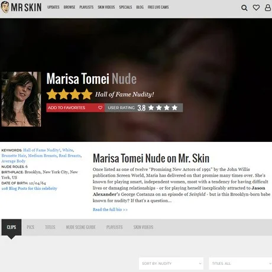272x272 pixels.
Task: Switch to the Nude Scene Guide tab
Action: 81,227
